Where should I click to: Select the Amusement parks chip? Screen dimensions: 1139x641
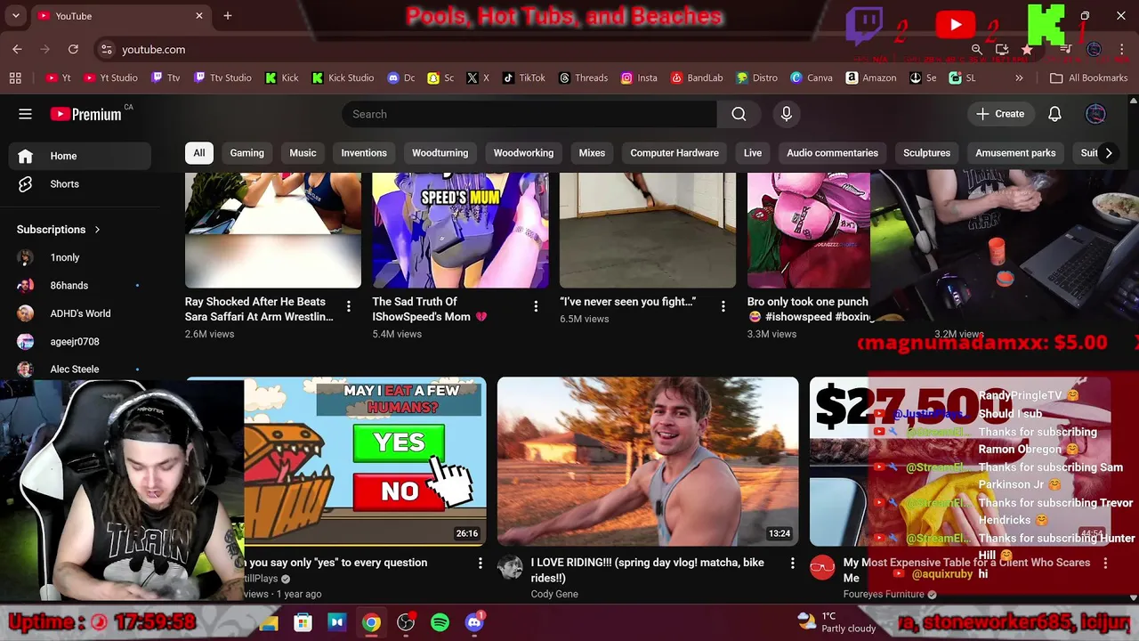(x=1015, y=153)
